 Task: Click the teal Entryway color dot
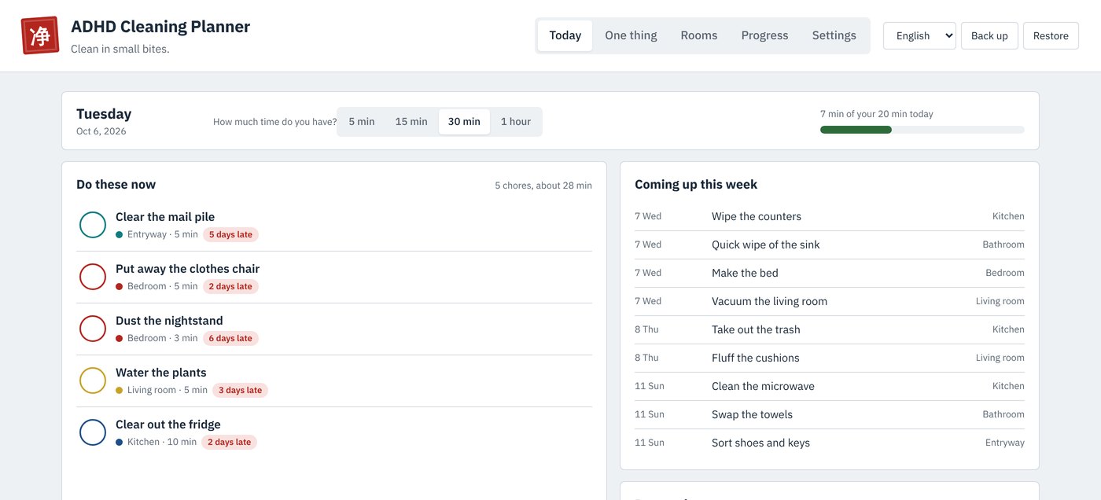(120, 234)
